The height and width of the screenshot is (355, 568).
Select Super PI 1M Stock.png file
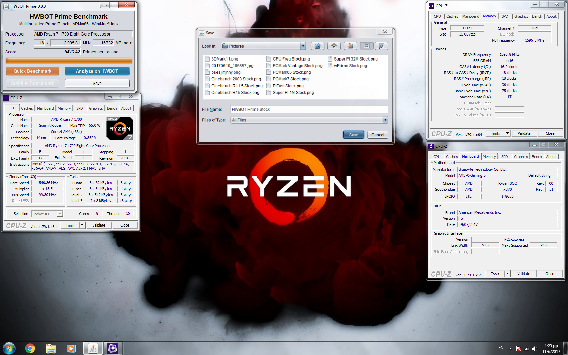click(x=290, y=93)
